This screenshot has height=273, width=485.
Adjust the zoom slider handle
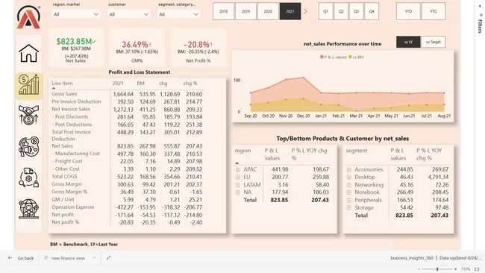point(437,269)
